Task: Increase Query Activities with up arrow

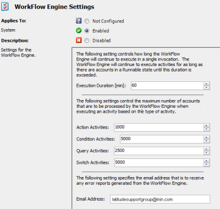Action: click(206, 149)
